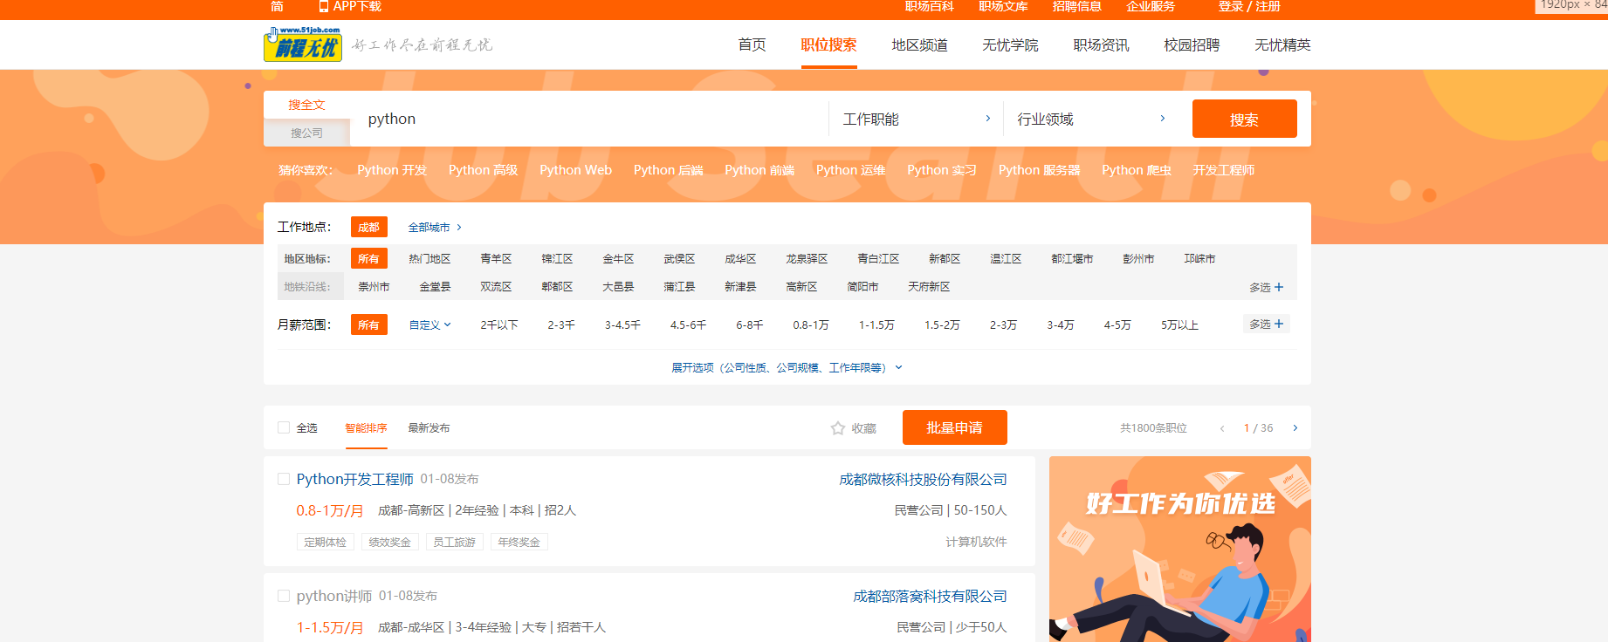The image size is (1608, 642).
Task: Check the select-all checkbox
Action: (x=284, y=427)
